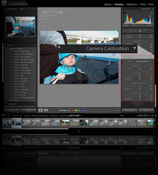This screenshot has width=158, height=175.
Task: Set Navigator zoom to FILL
Action: coord(26,9)
